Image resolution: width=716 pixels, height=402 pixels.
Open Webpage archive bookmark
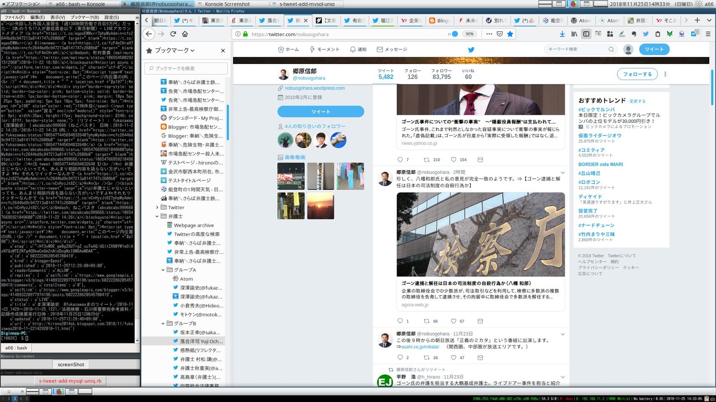click(194, 225)
